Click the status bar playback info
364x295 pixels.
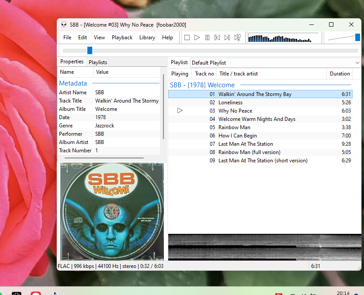coord(111,266)
